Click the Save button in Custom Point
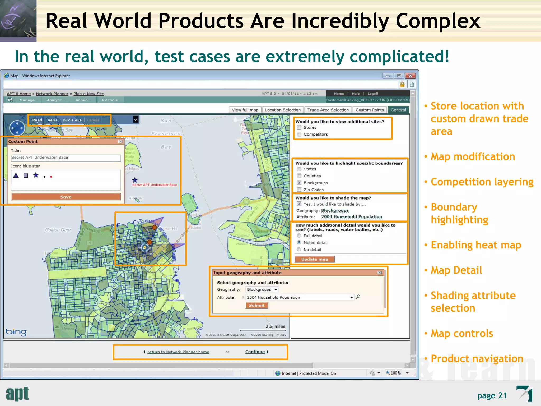Screen dimensions: 541x406 66,197
